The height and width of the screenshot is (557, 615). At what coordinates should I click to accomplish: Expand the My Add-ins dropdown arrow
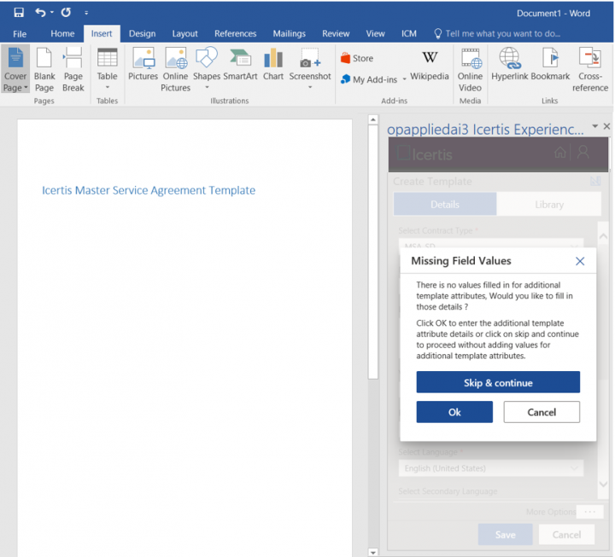[x=403, y=80]
